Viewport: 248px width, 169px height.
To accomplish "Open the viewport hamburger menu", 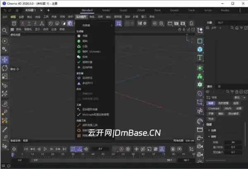I will (x=12, y=29).
